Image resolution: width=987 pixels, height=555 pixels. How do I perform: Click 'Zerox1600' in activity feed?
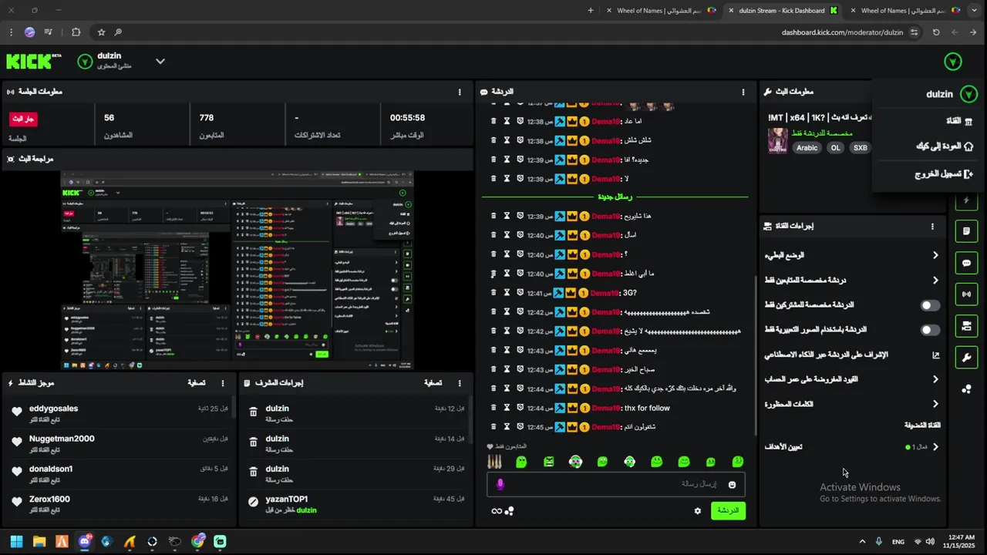(49, 499)
